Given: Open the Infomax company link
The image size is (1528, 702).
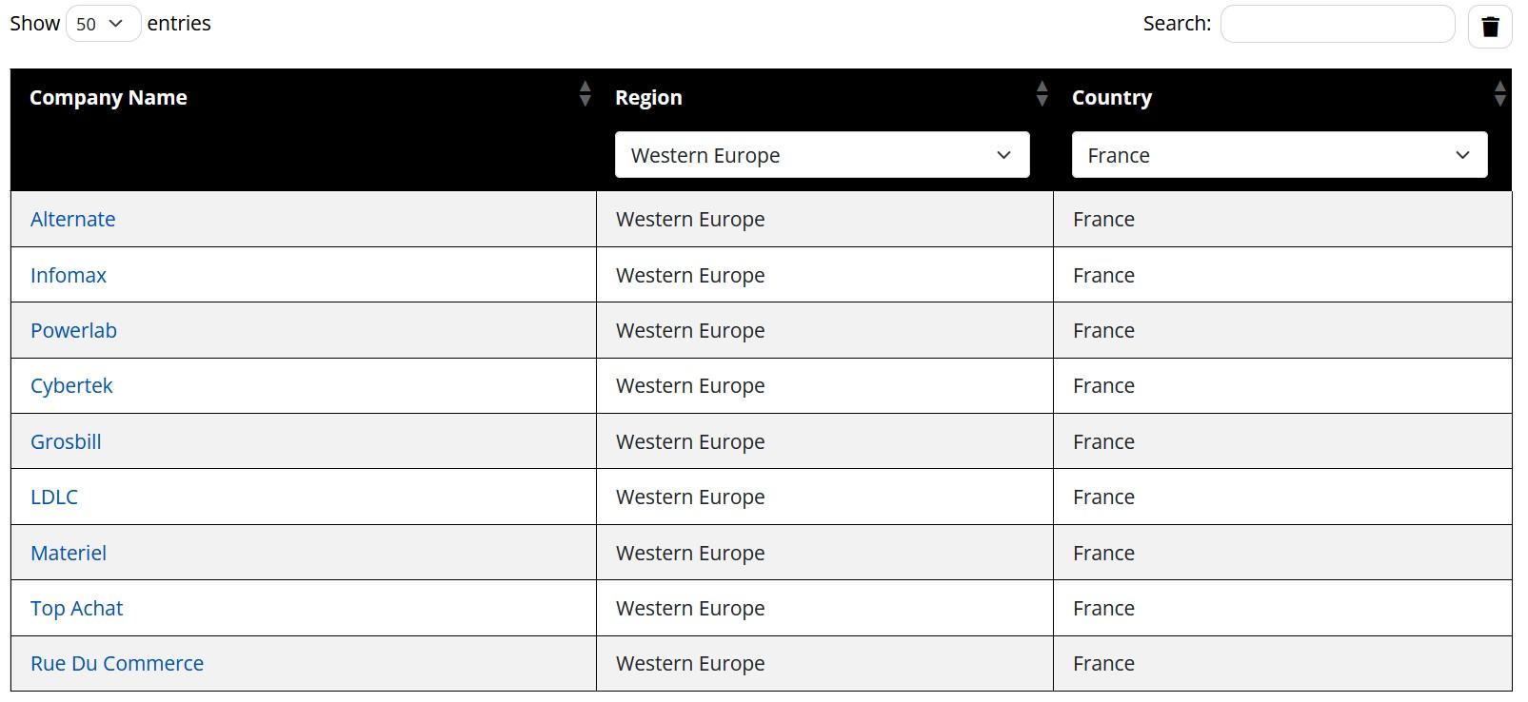Looking at the screenshot, I should 69,276.
